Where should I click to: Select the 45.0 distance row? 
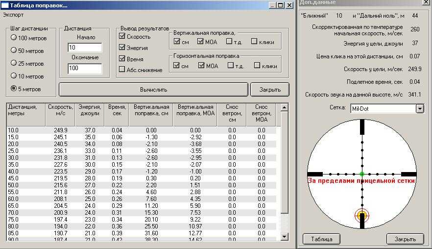[x=141, y=178]
